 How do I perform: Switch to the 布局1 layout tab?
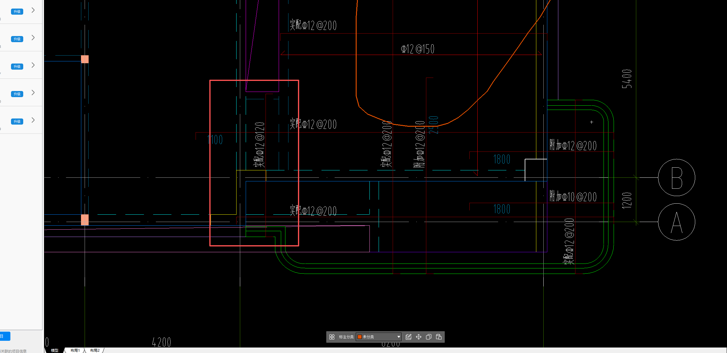(75, 350)
